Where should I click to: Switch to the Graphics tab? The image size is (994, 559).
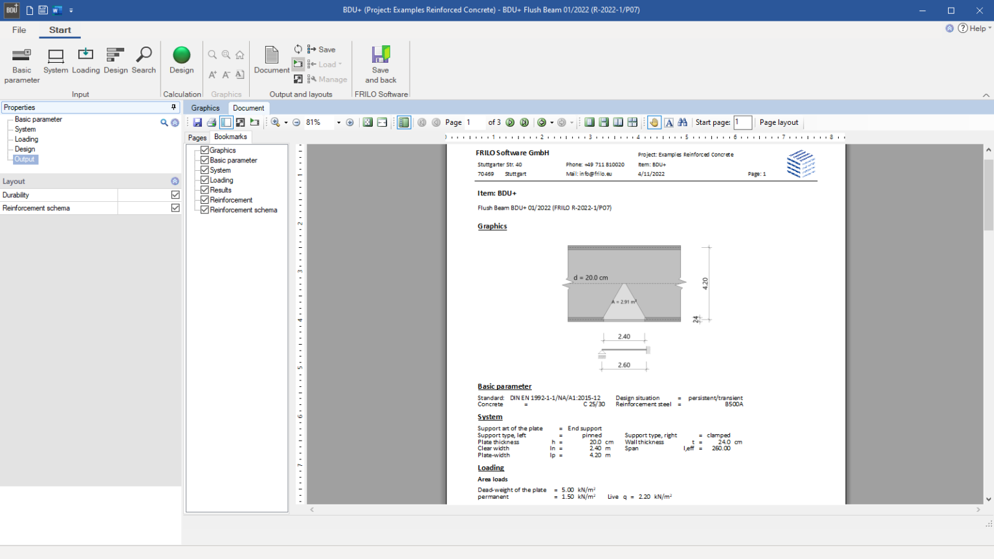pos(205,108)
